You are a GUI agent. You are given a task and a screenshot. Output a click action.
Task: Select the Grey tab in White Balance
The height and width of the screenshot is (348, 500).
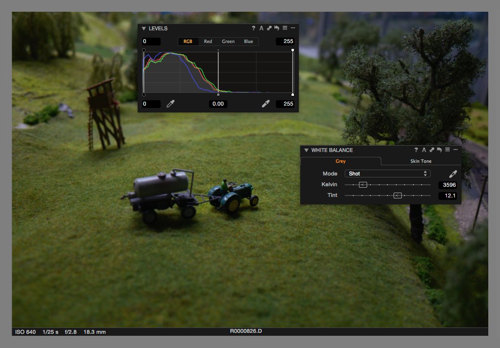coord(340,161)
